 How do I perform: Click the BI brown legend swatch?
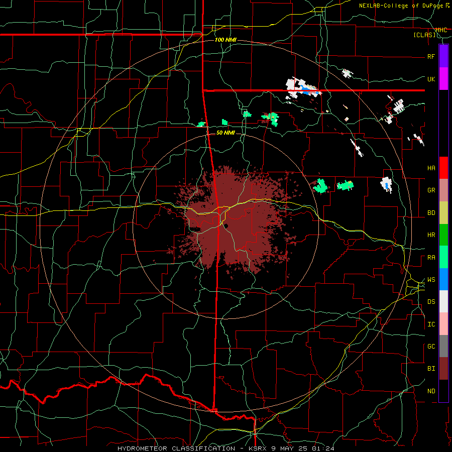(x=443, y=369)
